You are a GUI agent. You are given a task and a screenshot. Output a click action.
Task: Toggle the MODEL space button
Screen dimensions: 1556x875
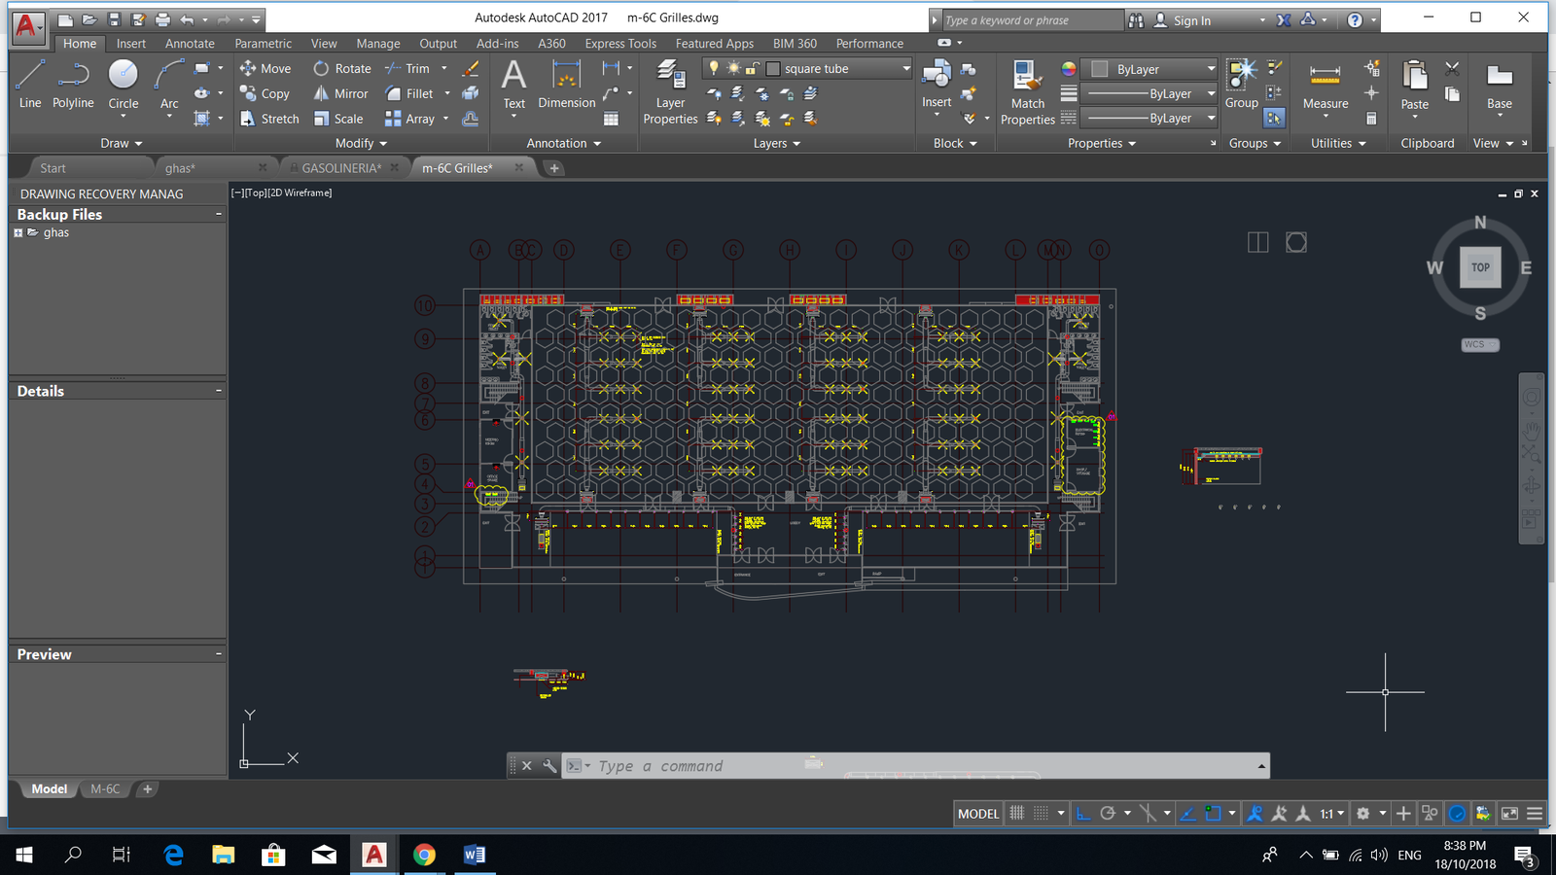[x=977, y=814]
